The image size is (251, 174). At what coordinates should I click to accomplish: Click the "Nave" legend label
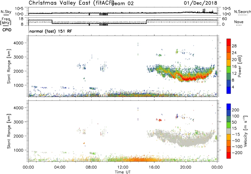point(239,22)
